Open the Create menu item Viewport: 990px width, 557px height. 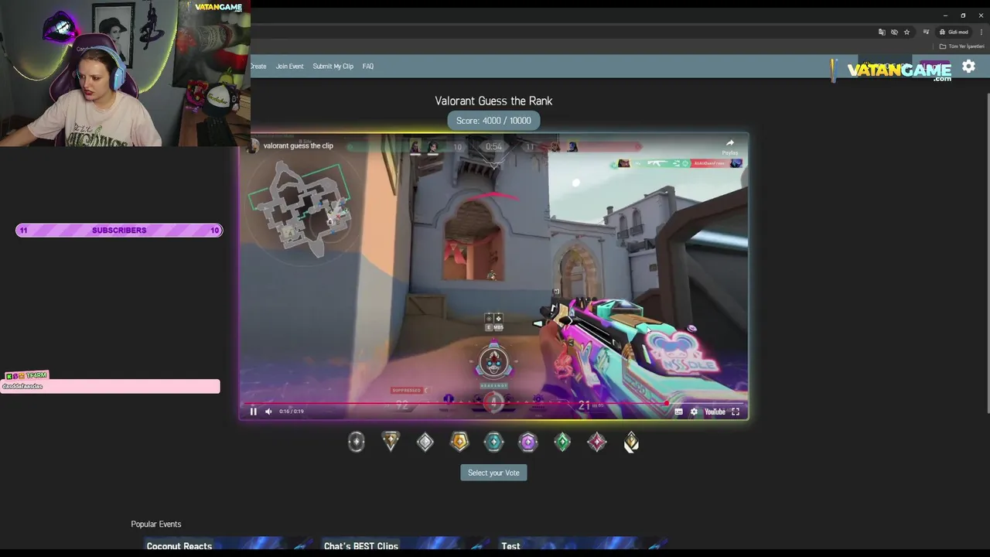[258, 67]
